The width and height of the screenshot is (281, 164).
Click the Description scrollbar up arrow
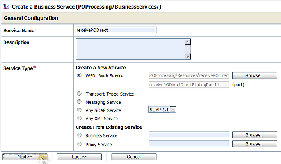(187, 42)
